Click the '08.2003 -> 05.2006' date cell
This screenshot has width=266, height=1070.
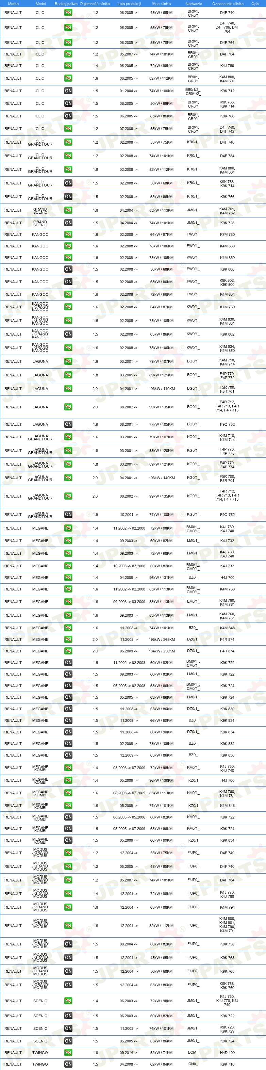pyautogui.click(x=129, y=816)
